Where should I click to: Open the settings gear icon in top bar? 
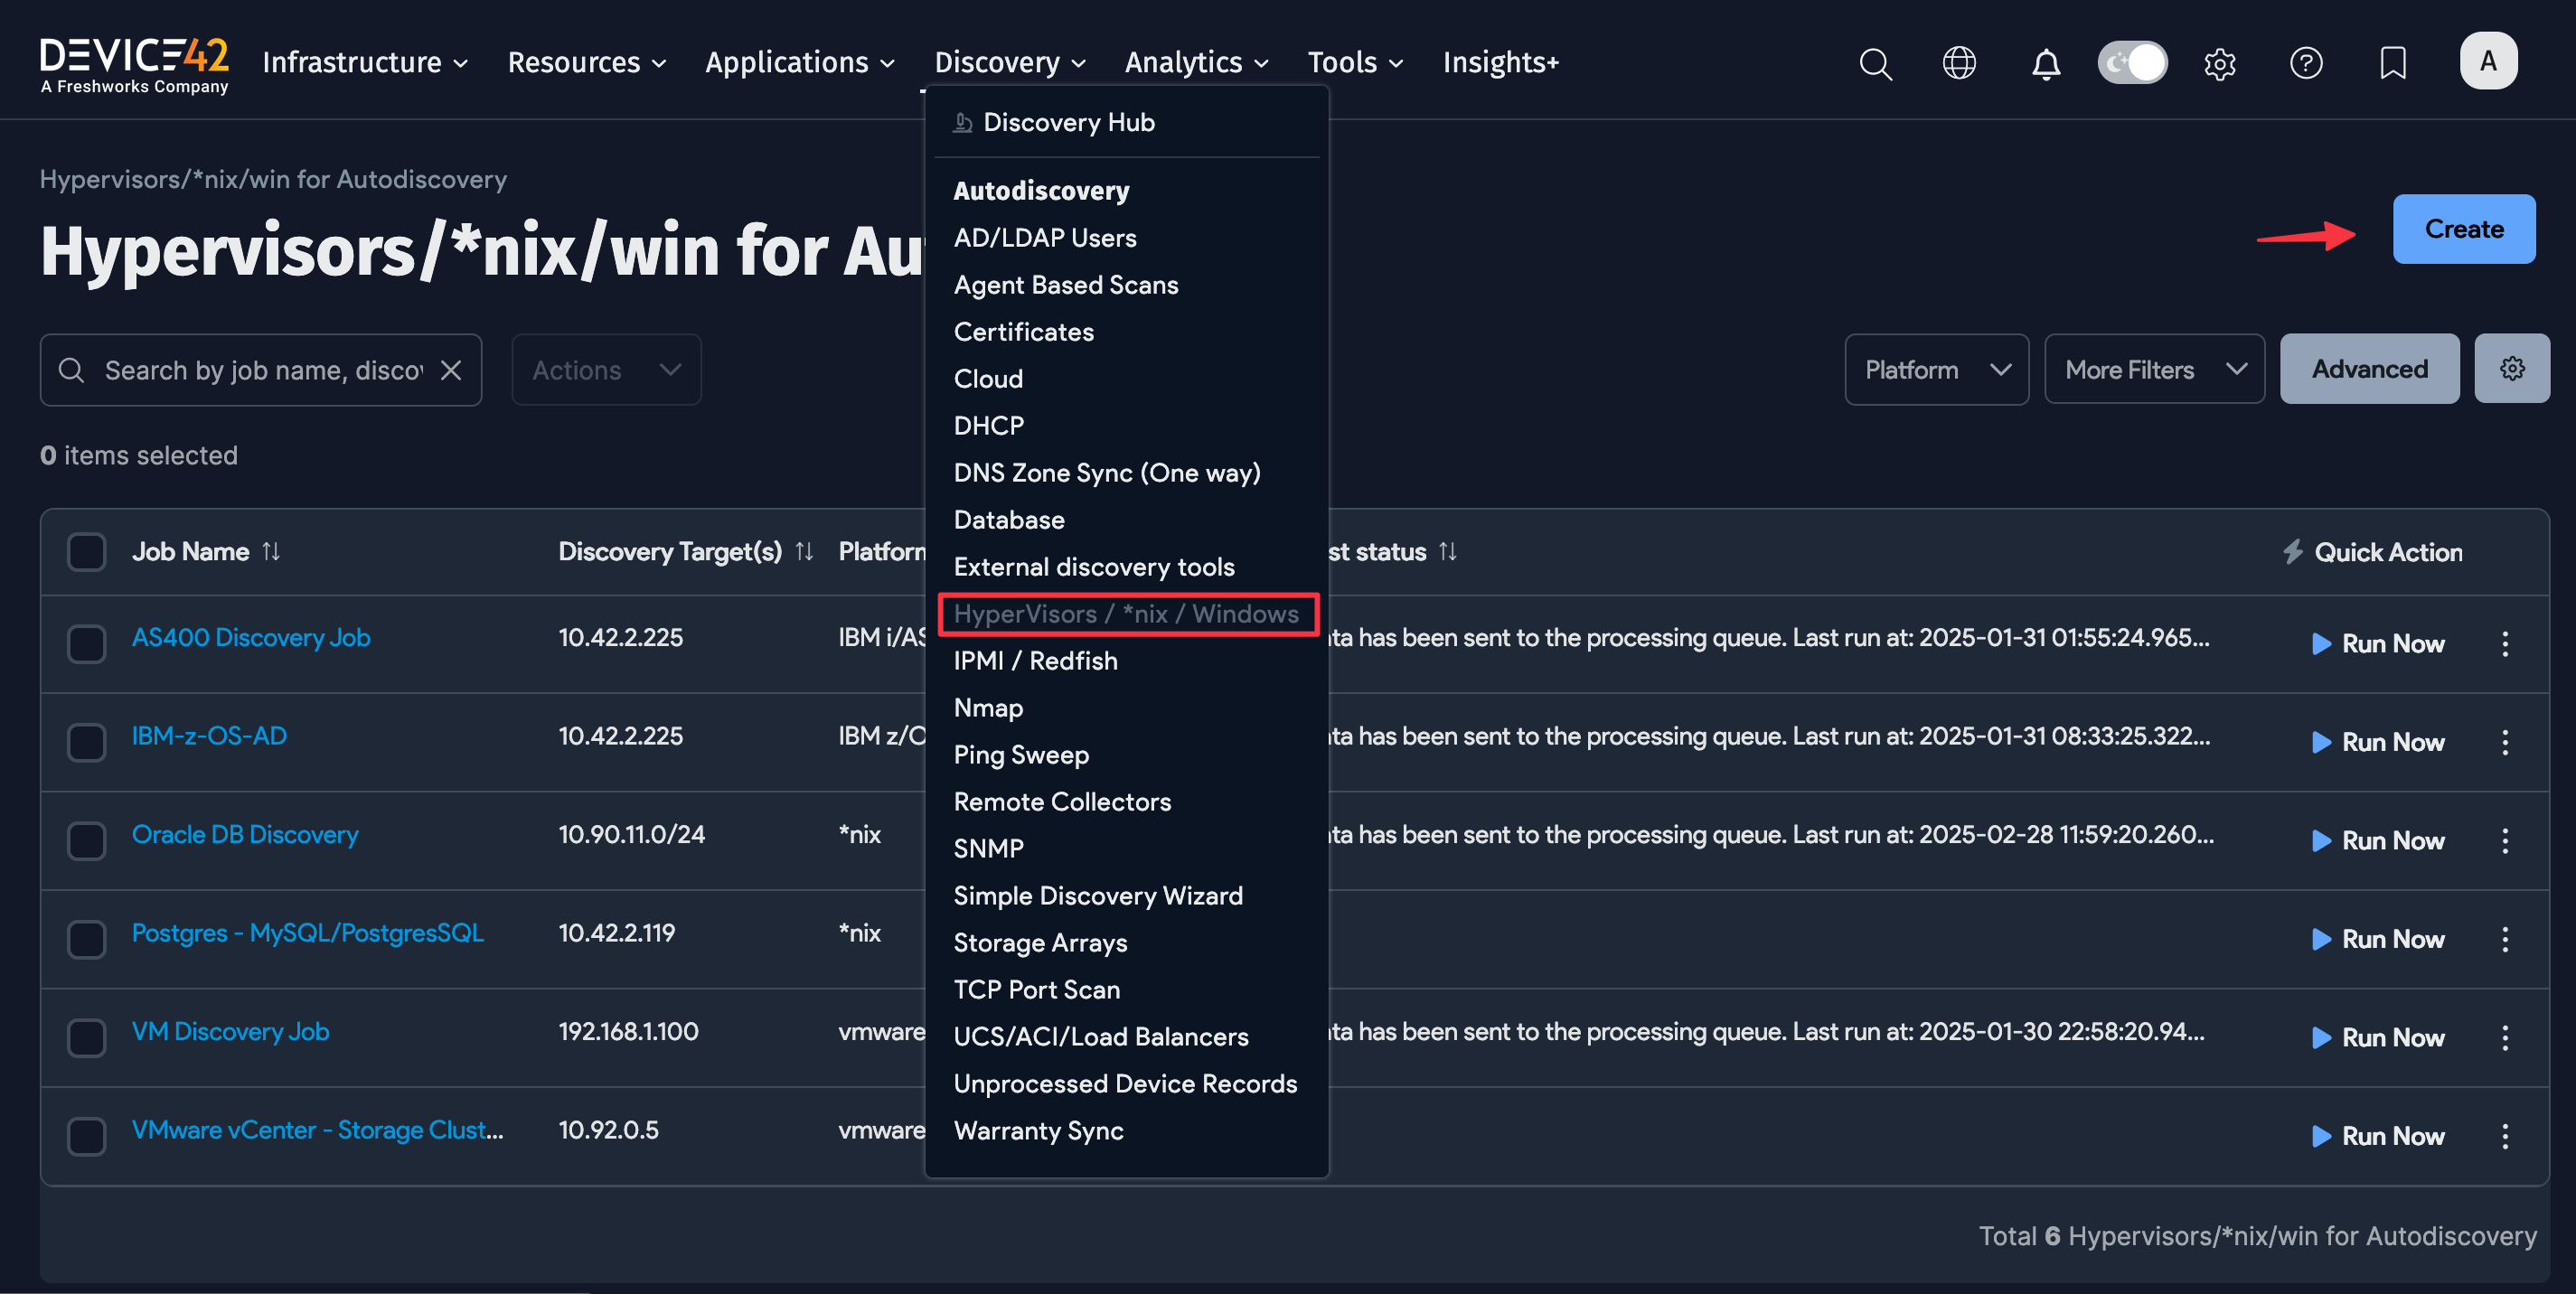point(2220,62)
